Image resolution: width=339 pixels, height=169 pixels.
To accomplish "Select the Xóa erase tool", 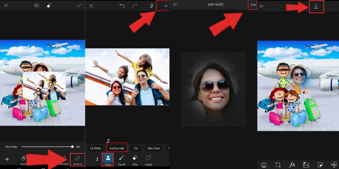I will tap(135, 161).
